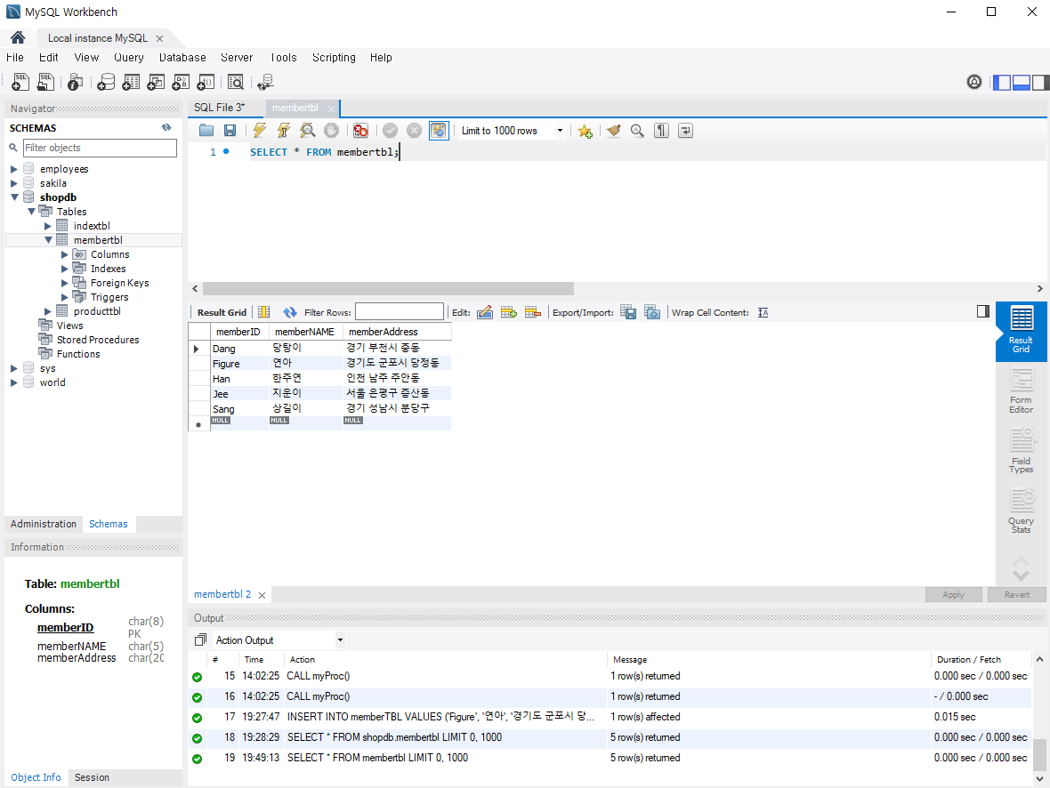Image resolution: width=1050 pixels, height=788 pixels.
Task: Open script file in query editor
Action: 206,131
